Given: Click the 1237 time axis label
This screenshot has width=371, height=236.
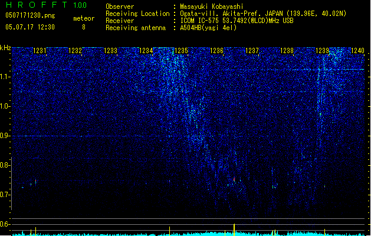Looking at the screenshot, I should coord(252,51).
